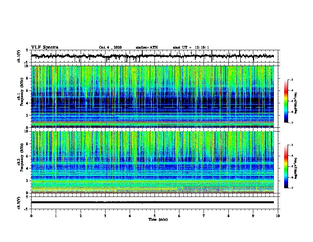Click time axis tick label '7'
Viewport: 313px width, 242px height.
[x=204, y=216]
